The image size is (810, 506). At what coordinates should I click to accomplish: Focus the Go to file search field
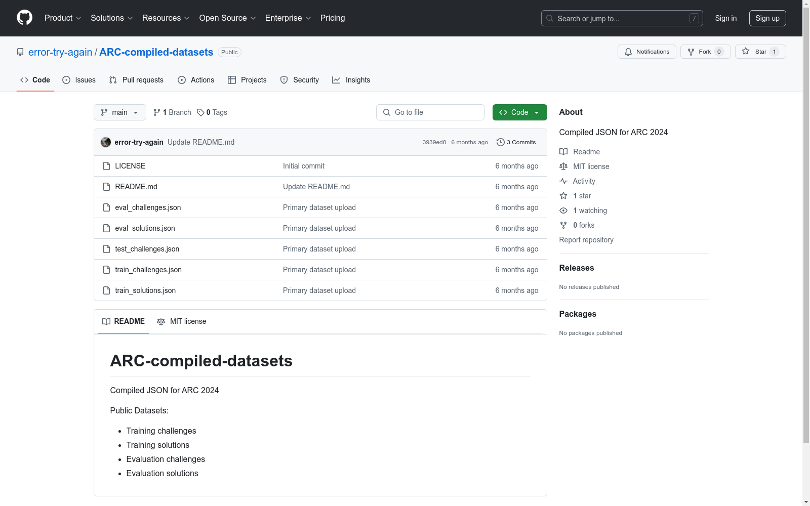coord(430,112)
